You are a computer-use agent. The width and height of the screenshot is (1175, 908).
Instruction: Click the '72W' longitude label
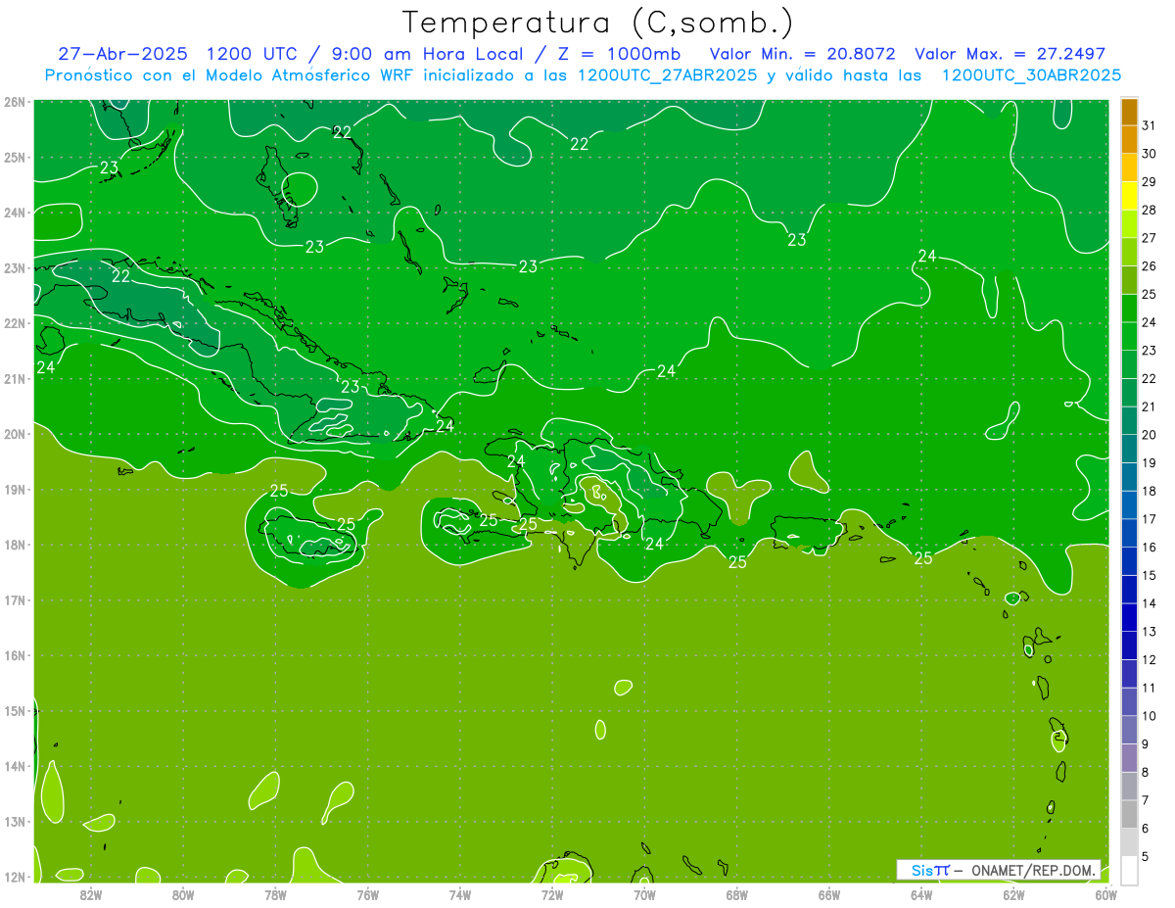click(552, 894)
